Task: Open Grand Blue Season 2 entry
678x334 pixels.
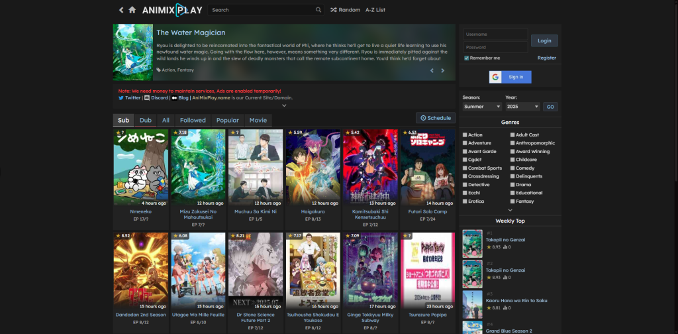Action: [x=508, y=331]
